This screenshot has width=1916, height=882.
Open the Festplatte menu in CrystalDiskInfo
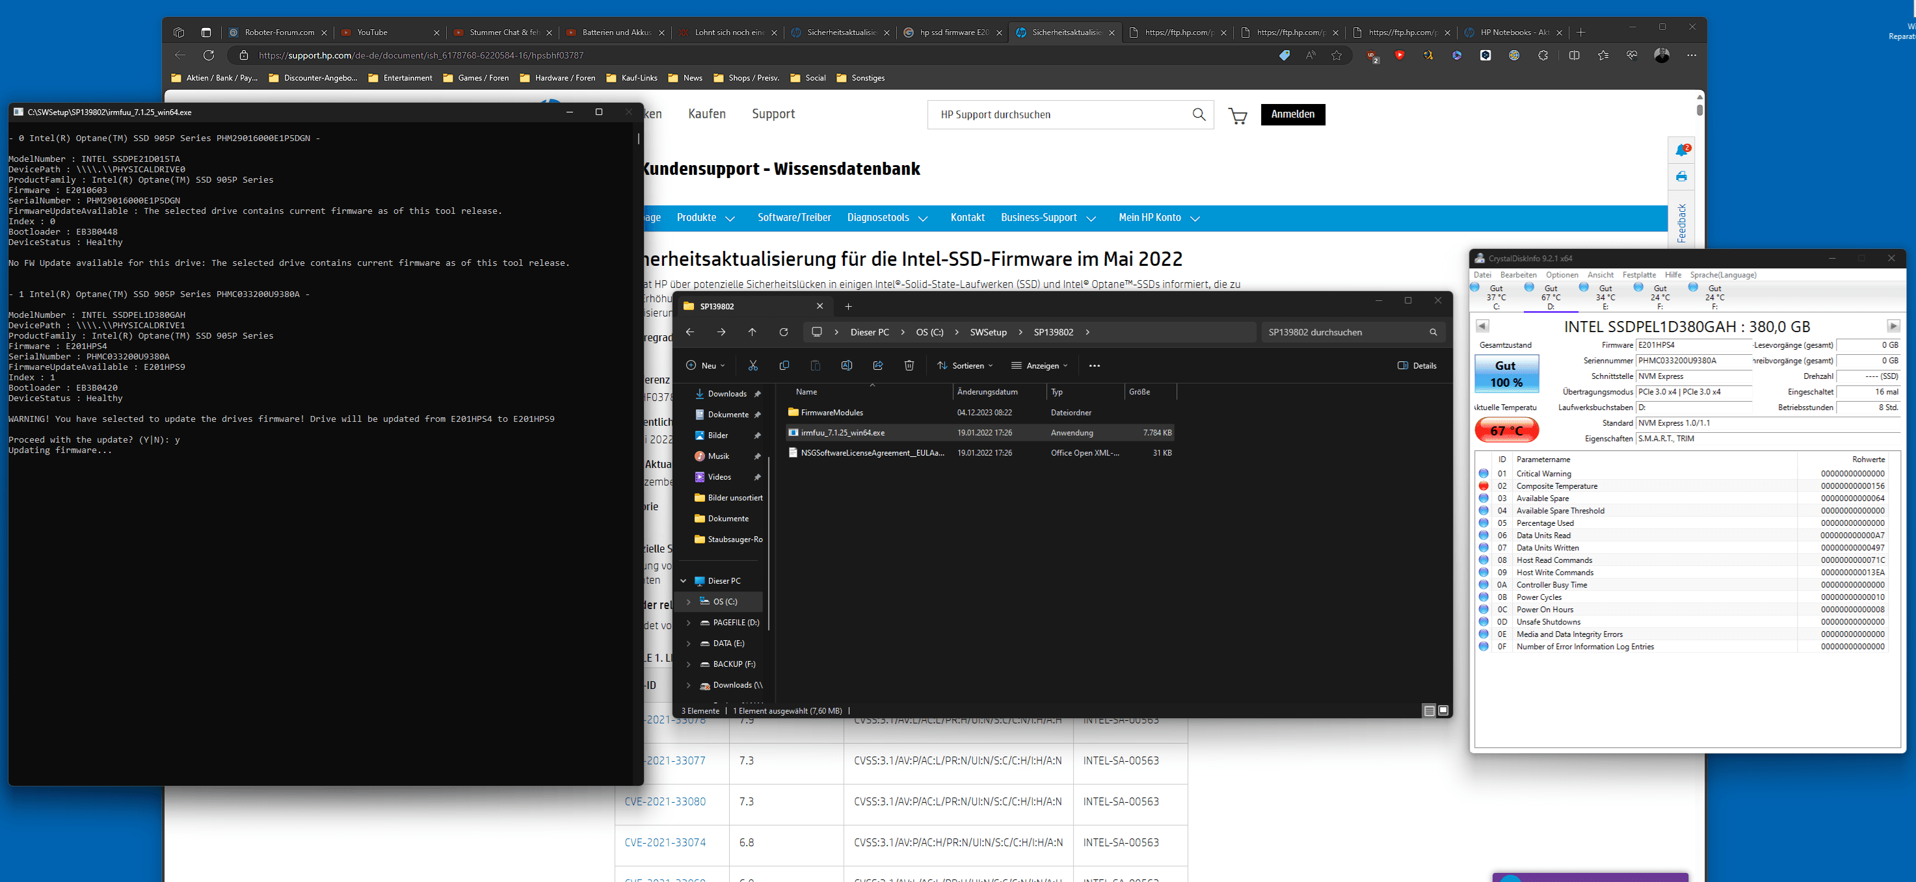tap(1640, 275)
